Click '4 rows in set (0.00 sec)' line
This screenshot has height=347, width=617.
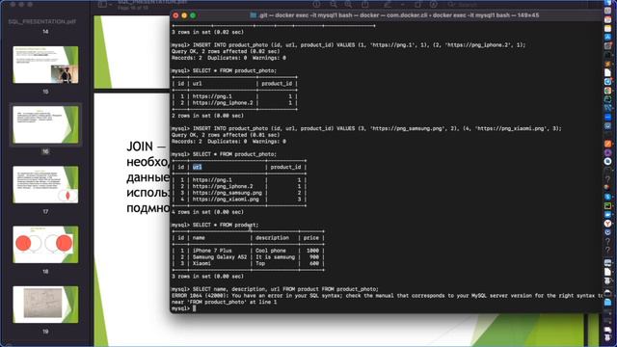207,212
